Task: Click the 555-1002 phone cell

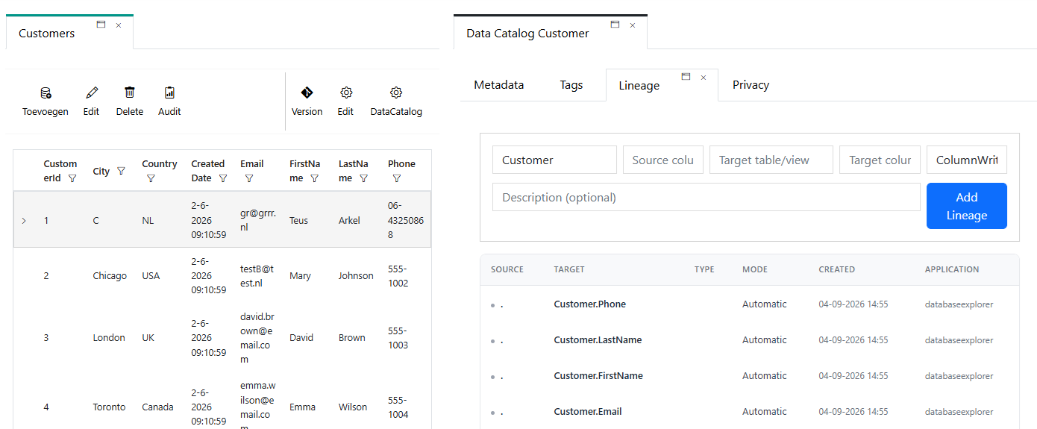Action: 398,276
